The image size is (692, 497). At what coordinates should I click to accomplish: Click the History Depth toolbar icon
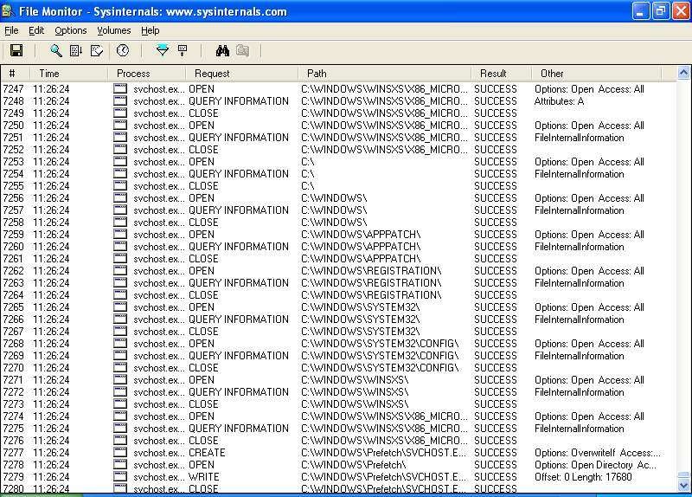pyautogui.click(x=183, y=51)
